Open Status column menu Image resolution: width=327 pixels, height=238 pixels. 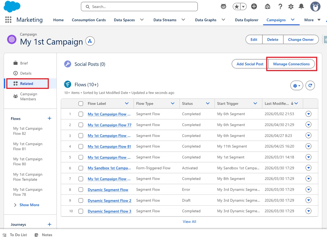pos(208,103)
